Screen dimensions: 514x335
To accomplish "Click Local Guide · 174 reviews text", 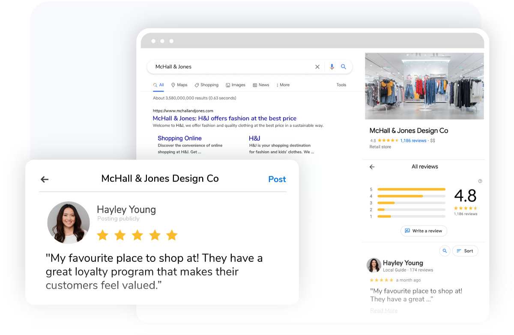I will [408, 270].
